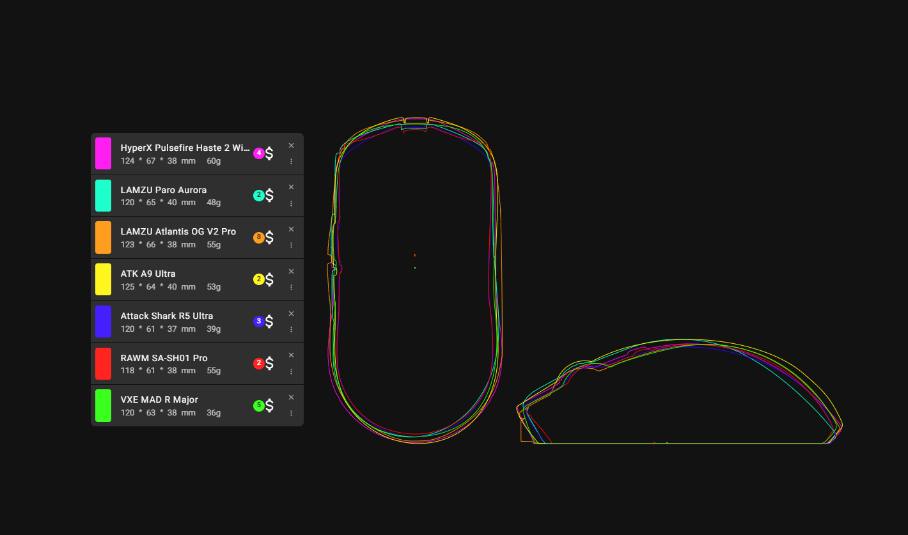Image resolution: width=908 pixels, height=535 pixels.
Task: Click the orange number 8 badge on Atlantis OG
Action: tap(258, 237)
